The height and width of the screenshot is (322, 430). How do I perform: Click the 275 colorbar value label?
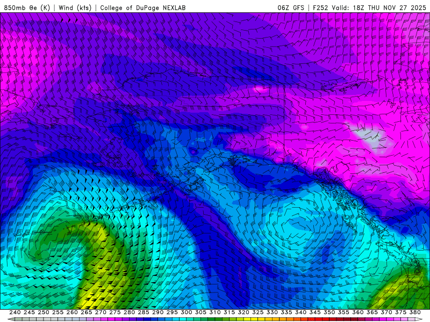[115, 312]
